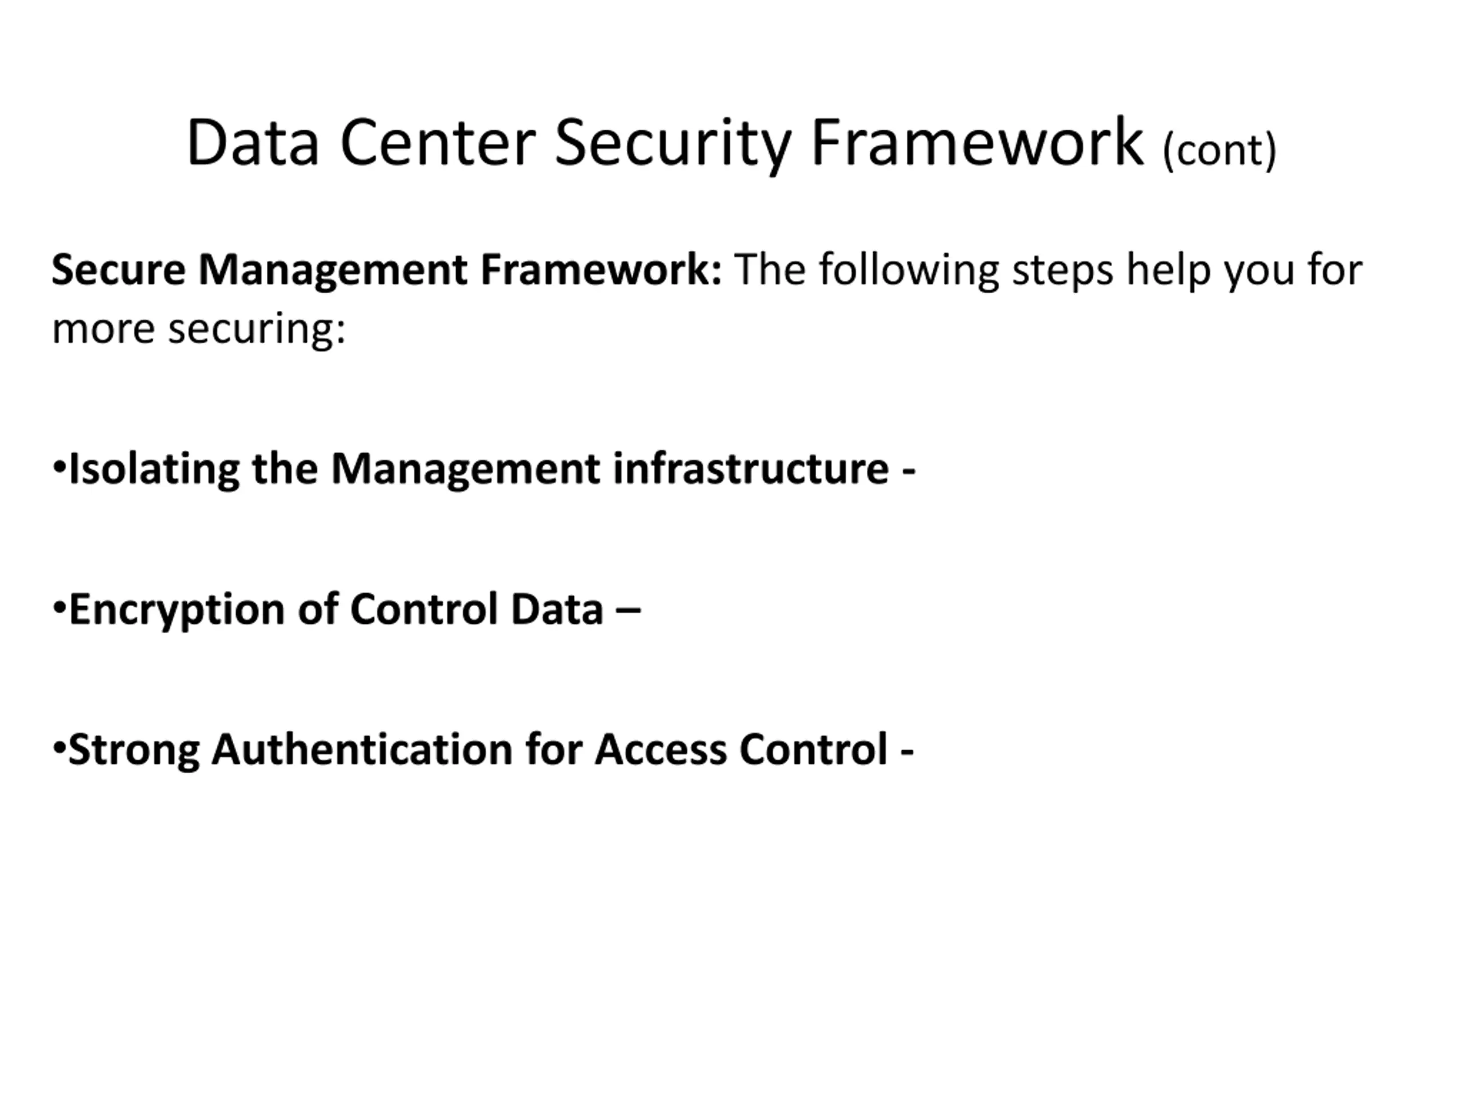Click the word Encryption in second bullet
This screenshot has width=1463, height=1097.
(177, 610)
